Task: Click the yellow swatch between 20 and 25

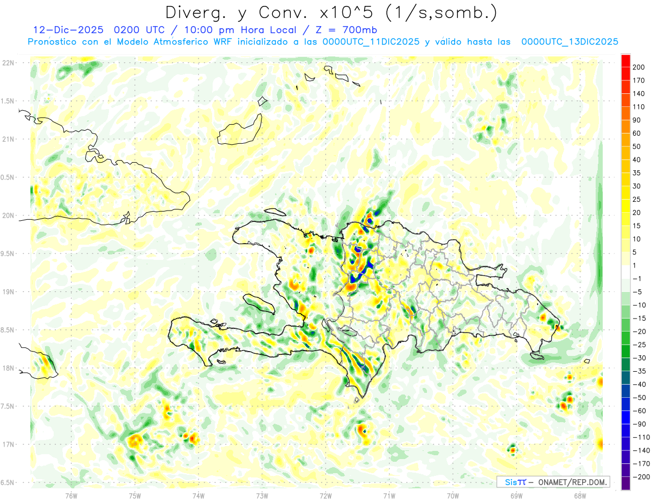Action: (626, 206)
